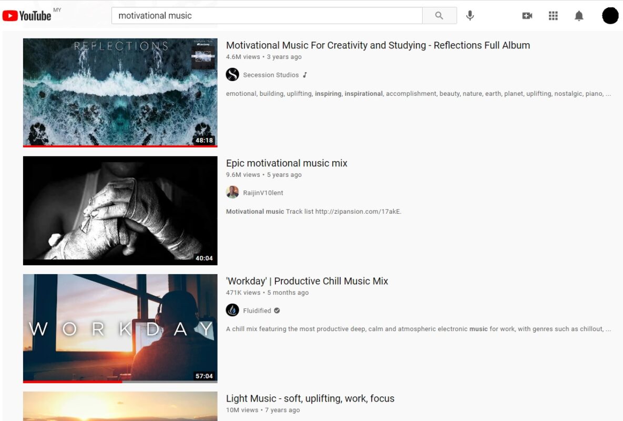Viewport: 623px width, 421px height.
Task: Open 'Motivational Music For Creativity and Studying' title
Action: (x=378, y=45)
